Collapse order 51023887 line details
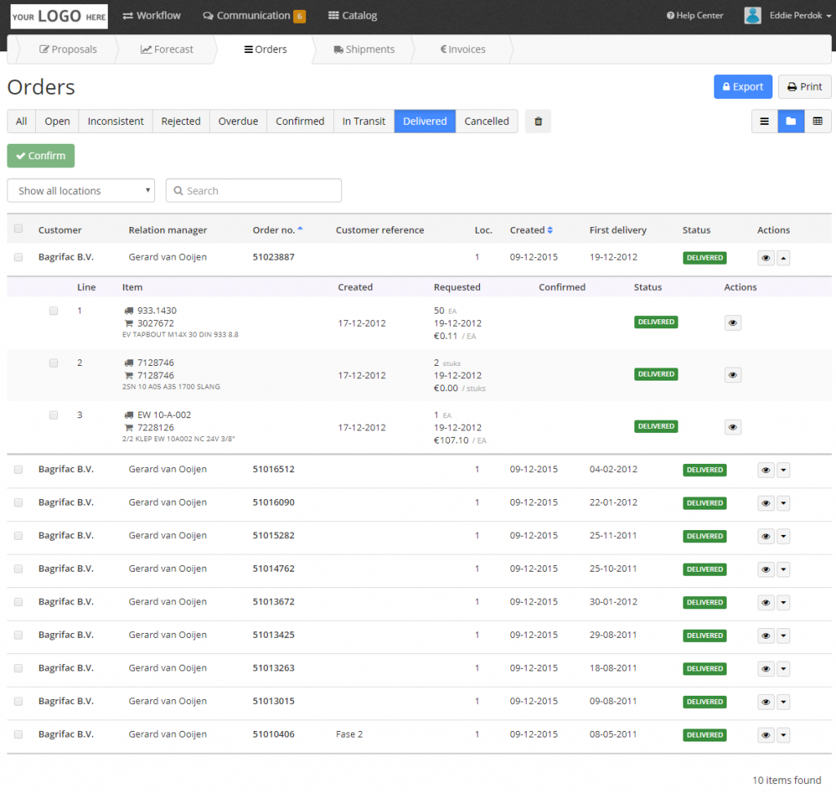 tap(783, 258)
